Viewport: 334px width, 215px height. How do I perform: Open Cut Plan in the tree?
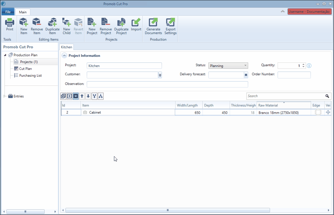tap(25, 69)
